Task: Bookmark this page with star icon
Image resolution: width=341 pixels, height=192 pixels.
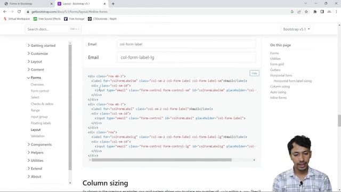Action: pyautogui.click(x=306, y=12)
